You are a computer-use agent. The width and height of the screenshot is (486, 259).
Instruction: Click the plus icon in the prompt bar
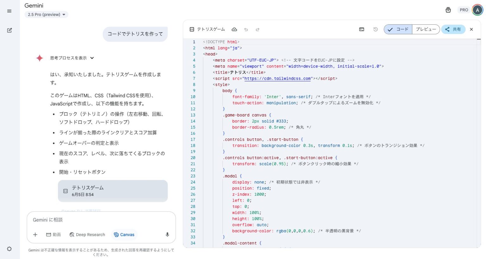click(35, 234)
